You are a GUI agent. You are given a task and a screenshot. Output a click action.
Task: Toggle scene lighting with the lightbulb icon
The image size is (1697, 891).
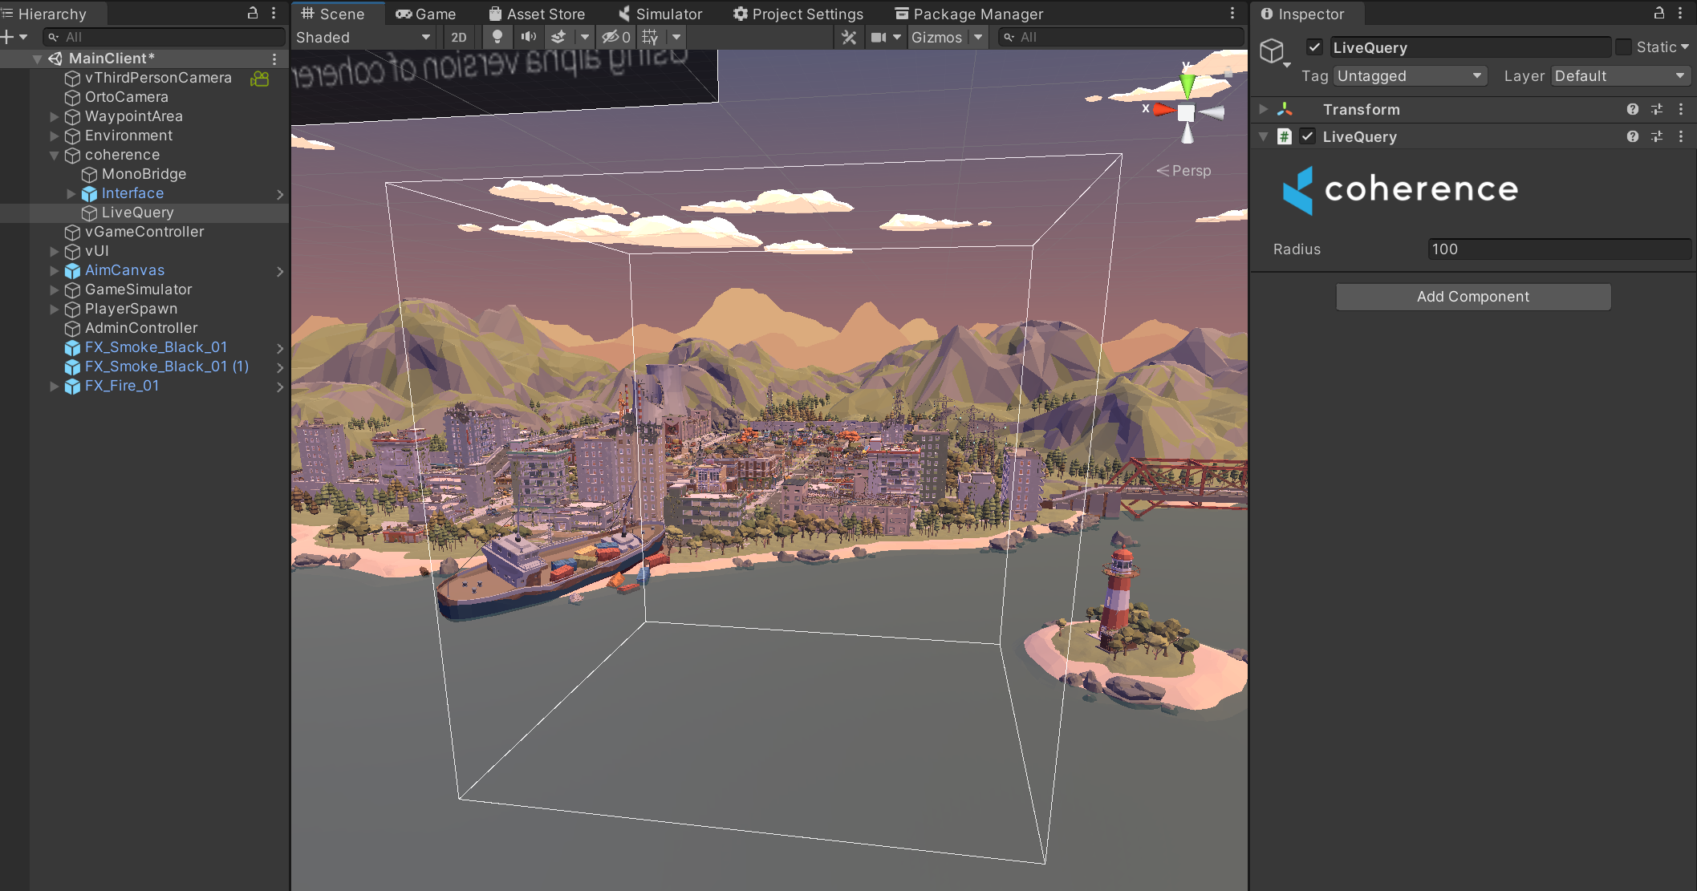(x=497, y=37)
